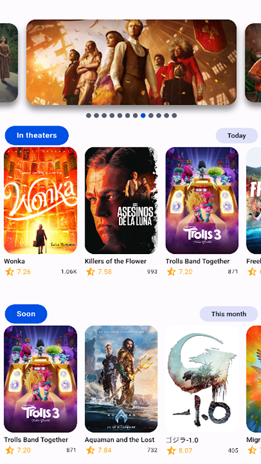Screen dimensions: 261x464
Task: Open the Wonka movie poster
Action: 41,201
